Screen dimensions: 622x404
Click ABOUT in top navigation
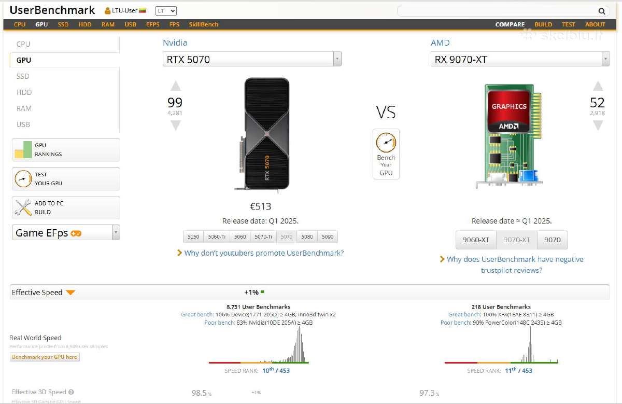pos(595,24)
